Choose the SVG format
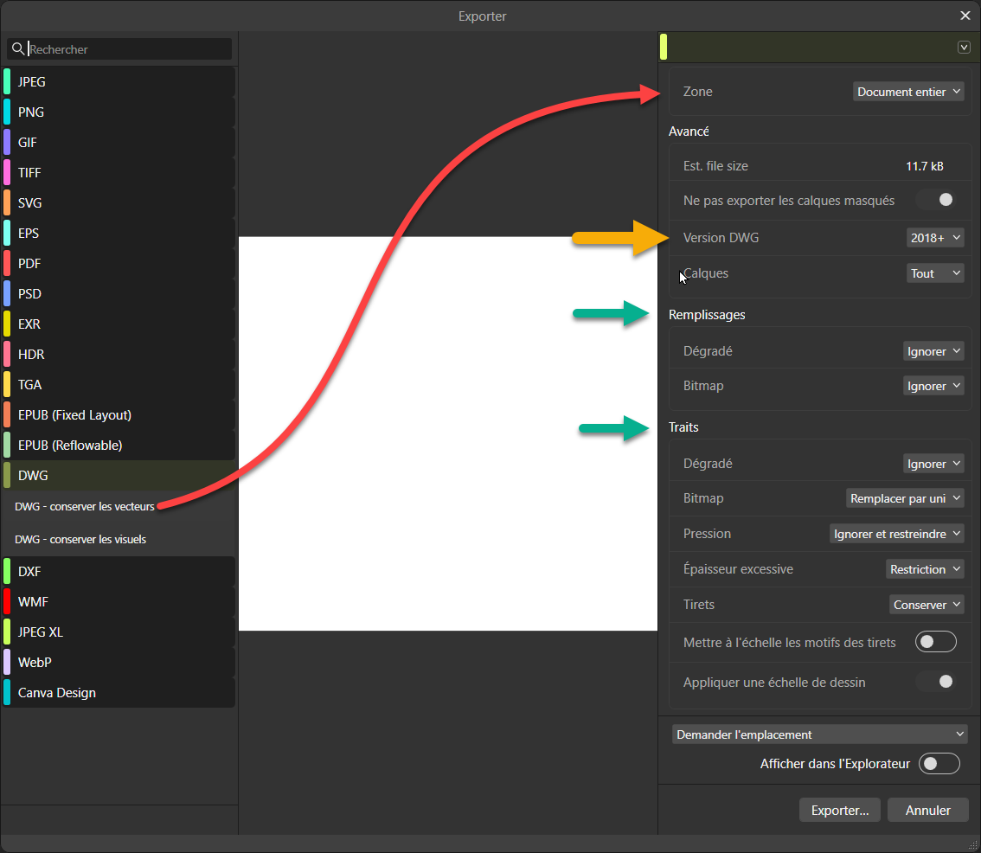 tap(30, 203)
